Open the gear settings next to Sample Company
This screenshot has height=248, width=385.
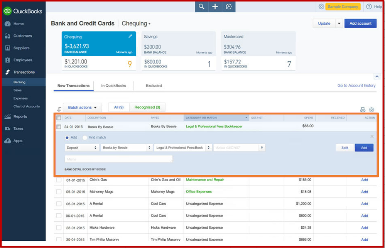321,7
